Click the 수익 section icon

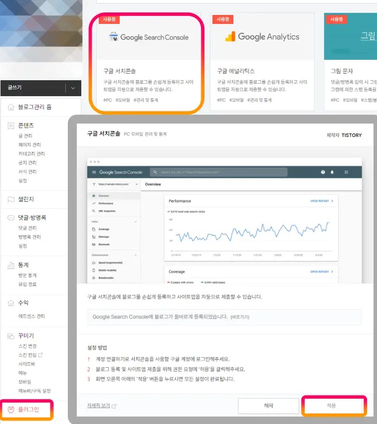(x=11, y=303)
